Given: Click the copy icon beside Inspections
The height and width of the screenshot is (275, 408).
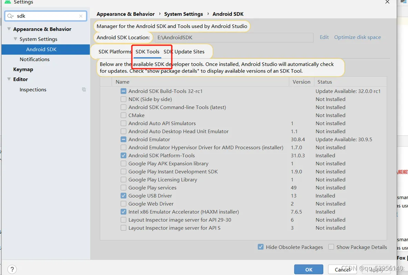Looking at the screenshot, I should tap(84, 89).
